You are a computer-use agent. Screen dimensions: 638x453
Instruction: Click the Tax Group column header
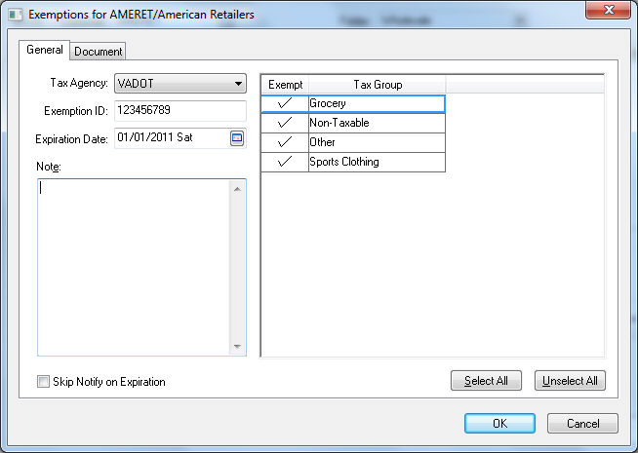(377, 85)
